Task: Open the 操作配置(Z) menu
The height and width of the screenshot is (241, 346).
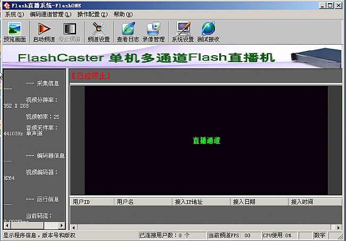Action: [93, 14]
